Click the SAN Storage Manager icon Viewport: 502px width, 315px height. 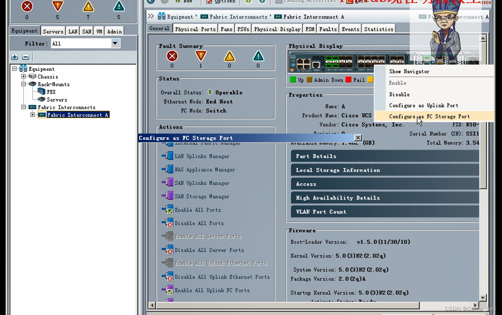(168, 196)
